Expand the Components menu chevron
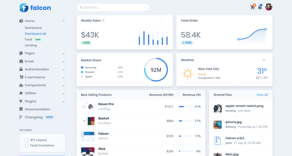292x156 pixels. click(x=64, y=86)
